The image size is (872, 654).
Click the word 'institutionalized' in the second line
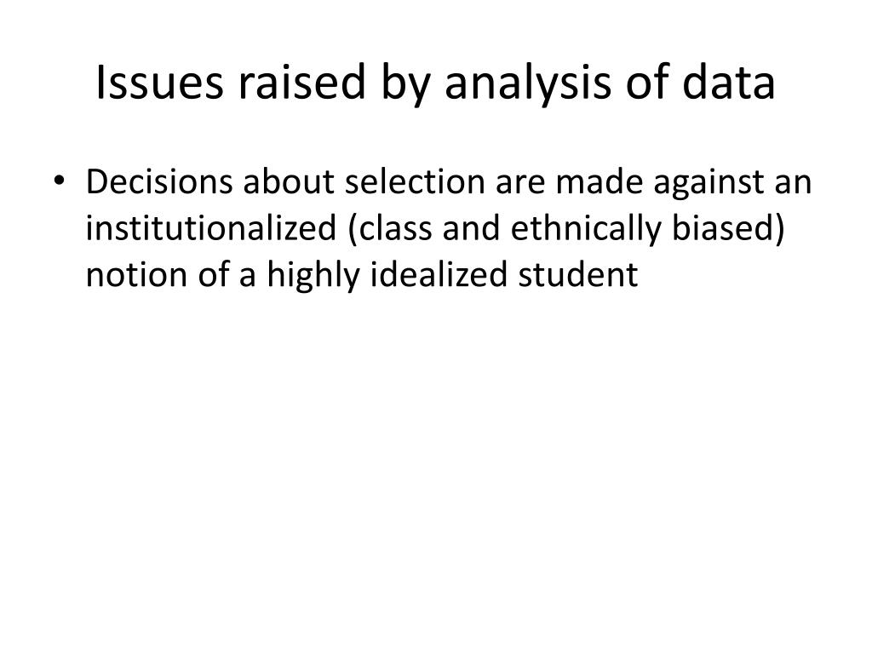211,228
